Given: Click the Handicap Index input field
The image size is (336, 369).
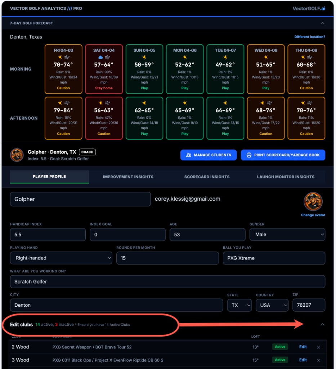Looking at the screenshot, I should tap(48, 235).
